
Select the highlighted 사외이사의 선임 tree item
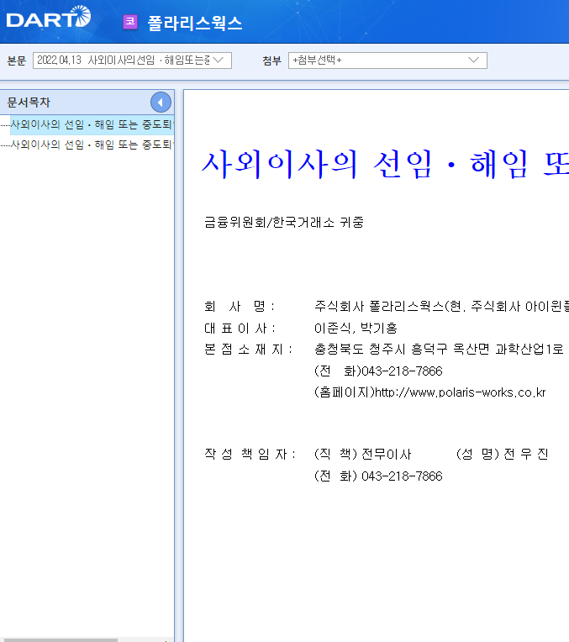pyautogui.click(x=92, y=124)
